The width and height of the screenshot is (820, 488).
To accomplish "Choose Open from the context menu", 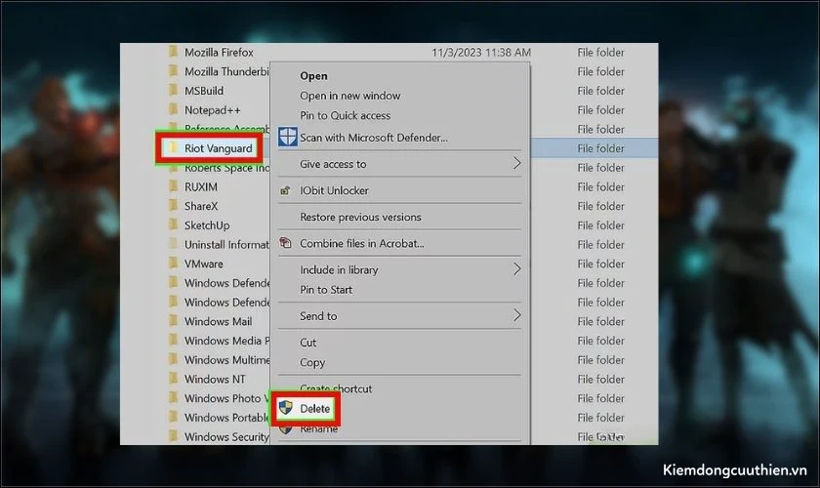I will tap(313, 76).
